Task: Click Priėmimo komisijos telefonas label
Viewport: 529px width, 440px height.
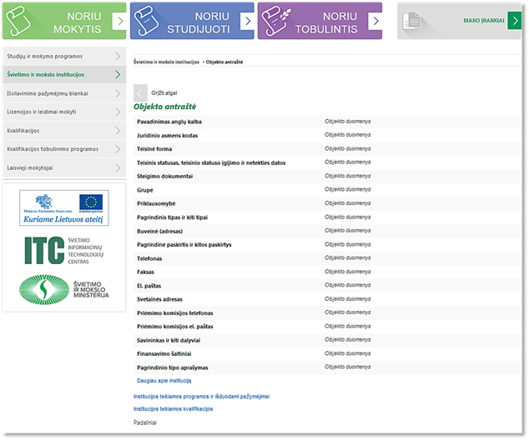Action: click(x=175, y=313)
